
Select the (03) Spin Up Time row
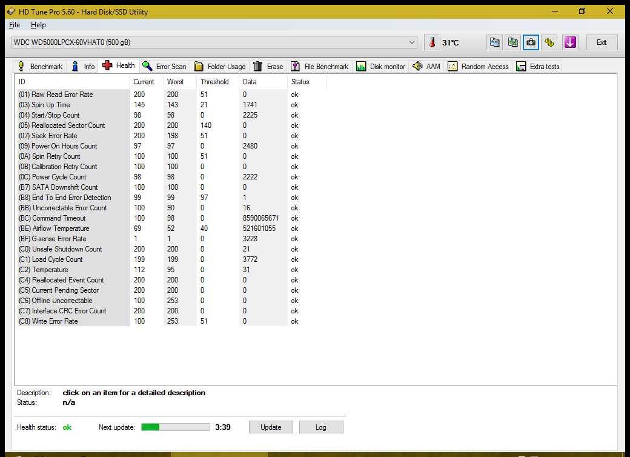point(172,105)
